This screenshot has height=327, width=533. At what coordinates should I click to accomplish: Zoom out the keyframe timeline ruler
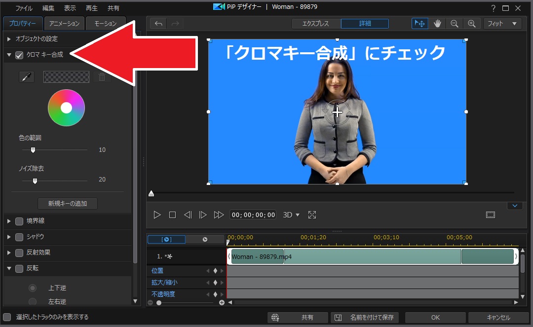pos(150,302)
